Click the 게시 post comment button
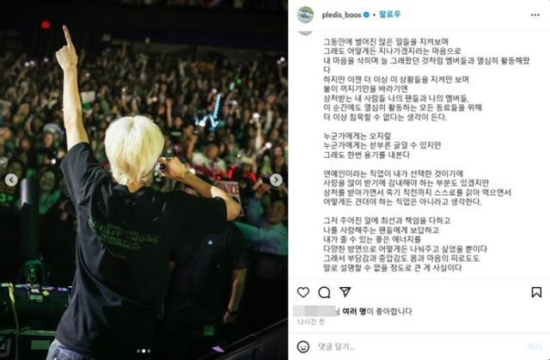The height and width of the screenshot is (360, 550). coord(535,346)
